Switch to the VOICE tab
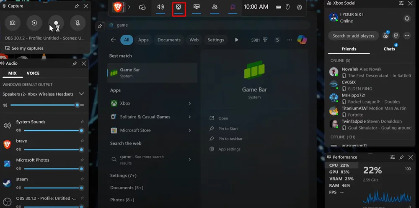419x208 pixels. (x=33, y=73)
